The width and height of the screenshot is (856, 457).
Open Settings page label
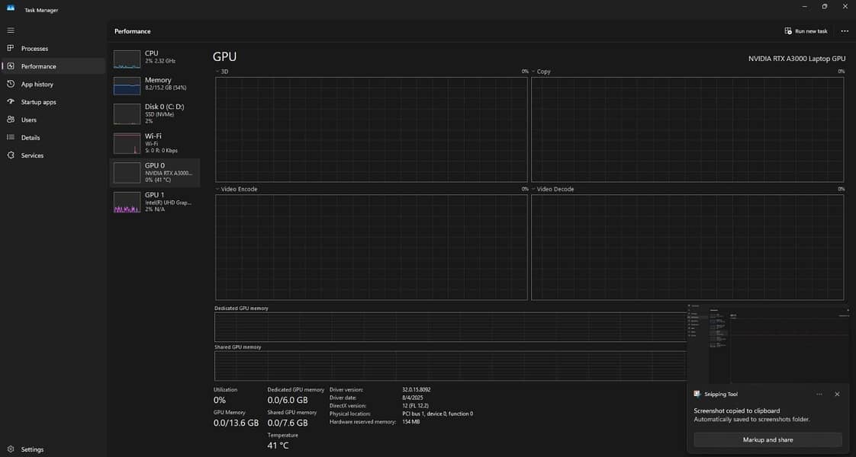32,449
